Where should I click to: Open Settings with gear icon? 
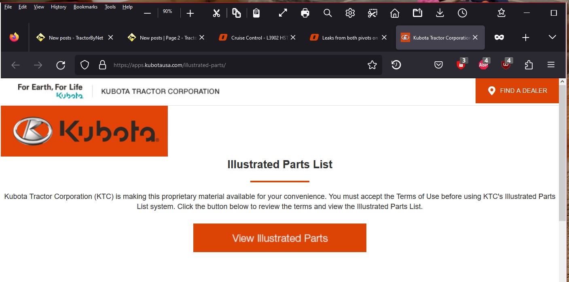[350, 13]
